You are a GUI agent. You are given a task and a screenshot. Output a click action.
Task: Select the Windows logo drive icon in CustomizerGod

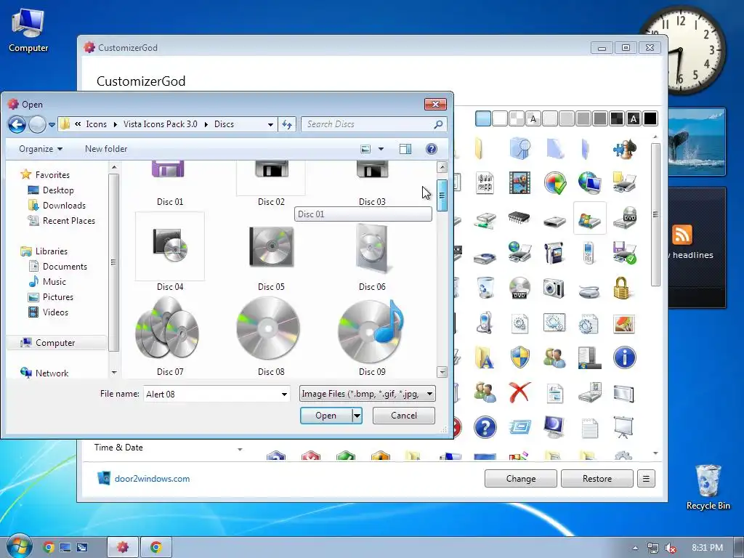(589, 218)
